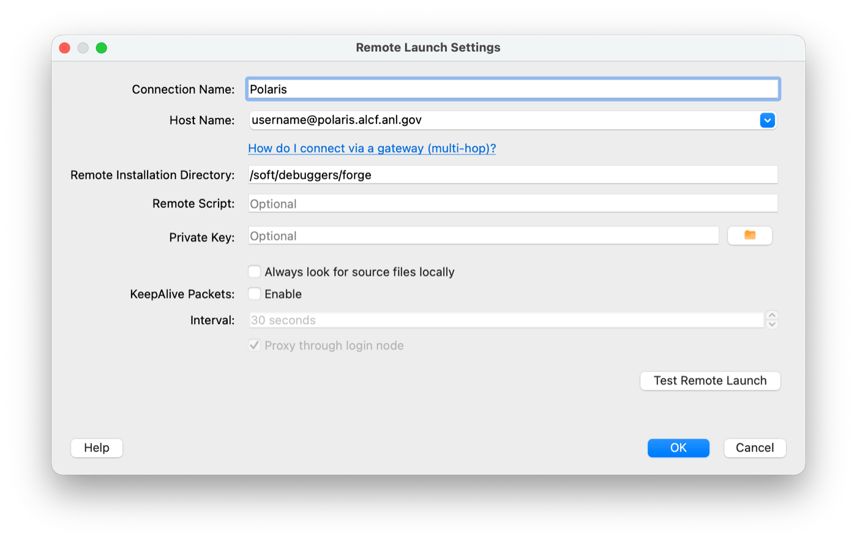
Task: Select the Remote Installation Directory field
Action: click(x=513, y=175)
